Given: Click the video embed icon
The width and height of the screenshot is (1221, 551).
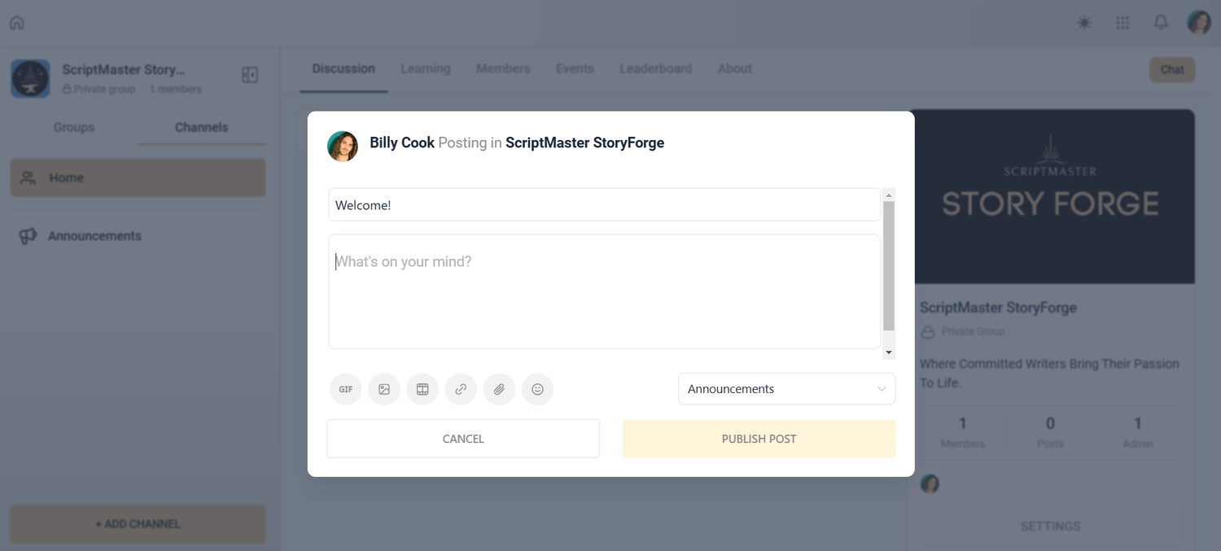Looking at the screenshot, I should tap(422, 389).
